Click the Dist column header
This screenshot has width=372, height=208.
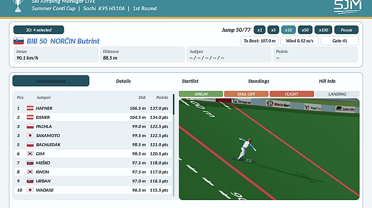click(142, 97)
